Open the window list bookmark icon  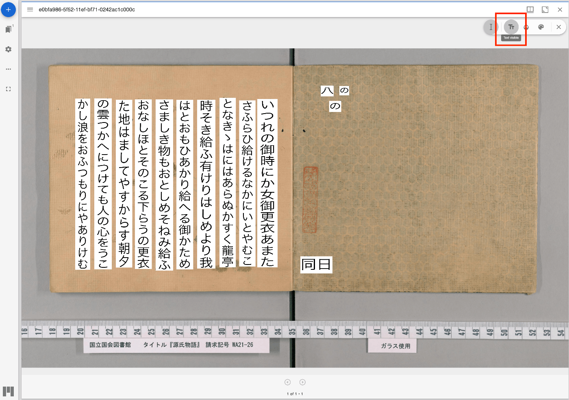8,29
